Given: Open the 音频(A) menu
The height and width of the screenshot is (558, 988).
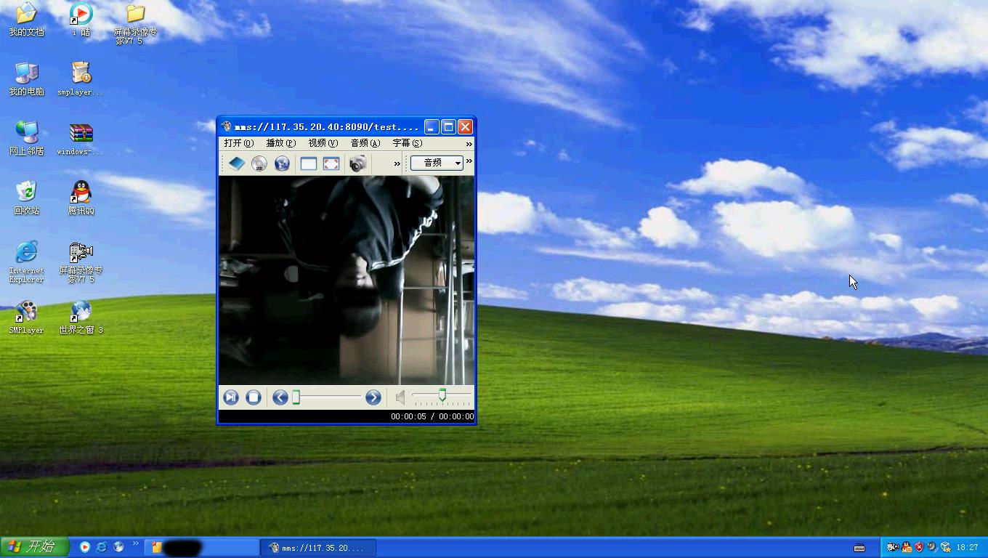Looking at the screenshot, I should click(365, 143).
